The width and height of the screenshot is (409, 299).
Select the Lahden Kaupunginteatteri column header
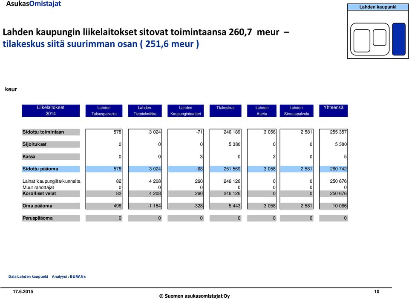185,111
